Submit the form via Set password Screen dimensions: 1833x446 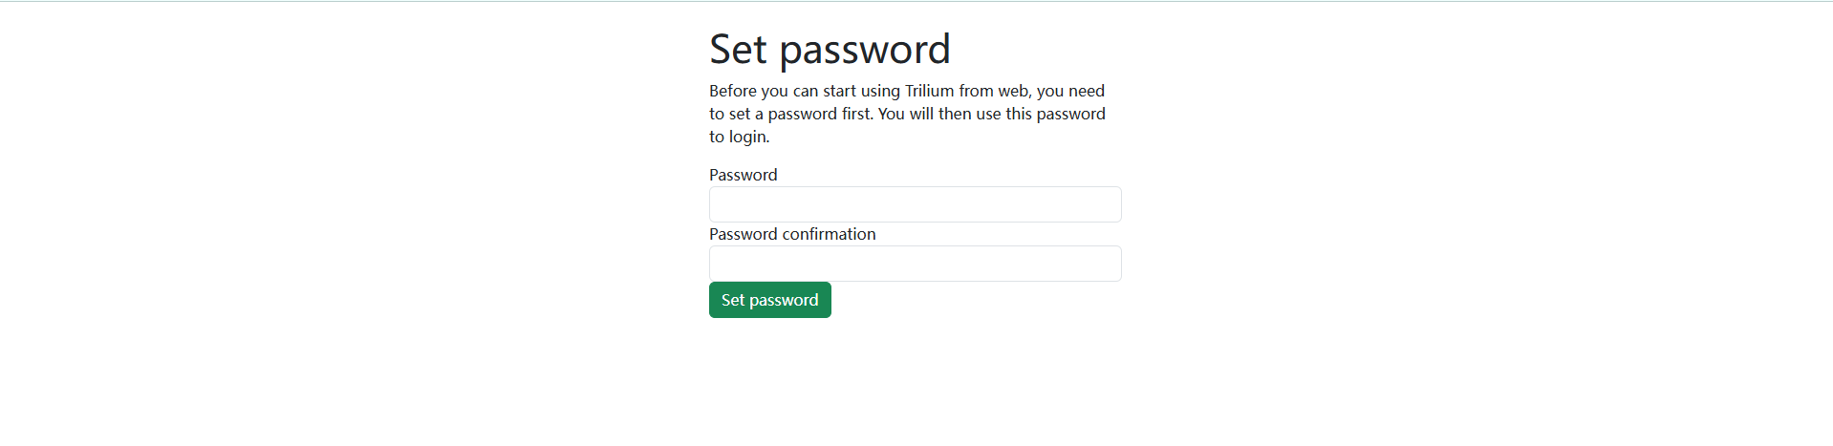769,300
